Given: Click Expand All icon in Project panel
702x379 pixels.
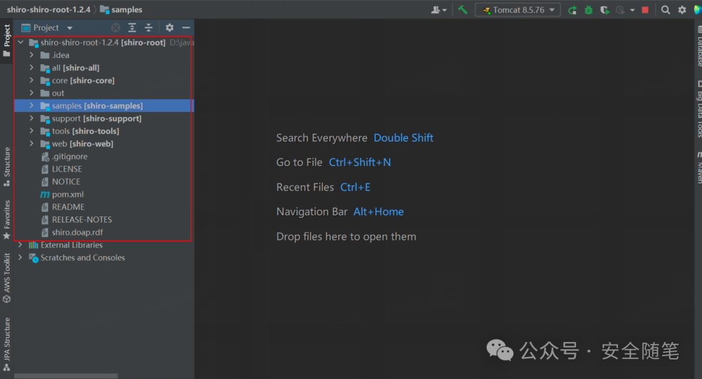Looking at the screenshot, I should tap(132, 28).
